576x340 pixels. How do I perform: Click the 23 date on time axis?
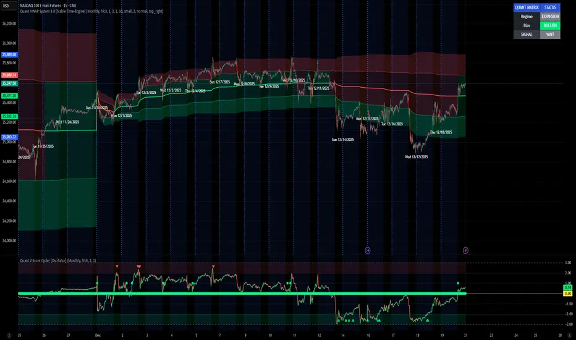[491, 335]
